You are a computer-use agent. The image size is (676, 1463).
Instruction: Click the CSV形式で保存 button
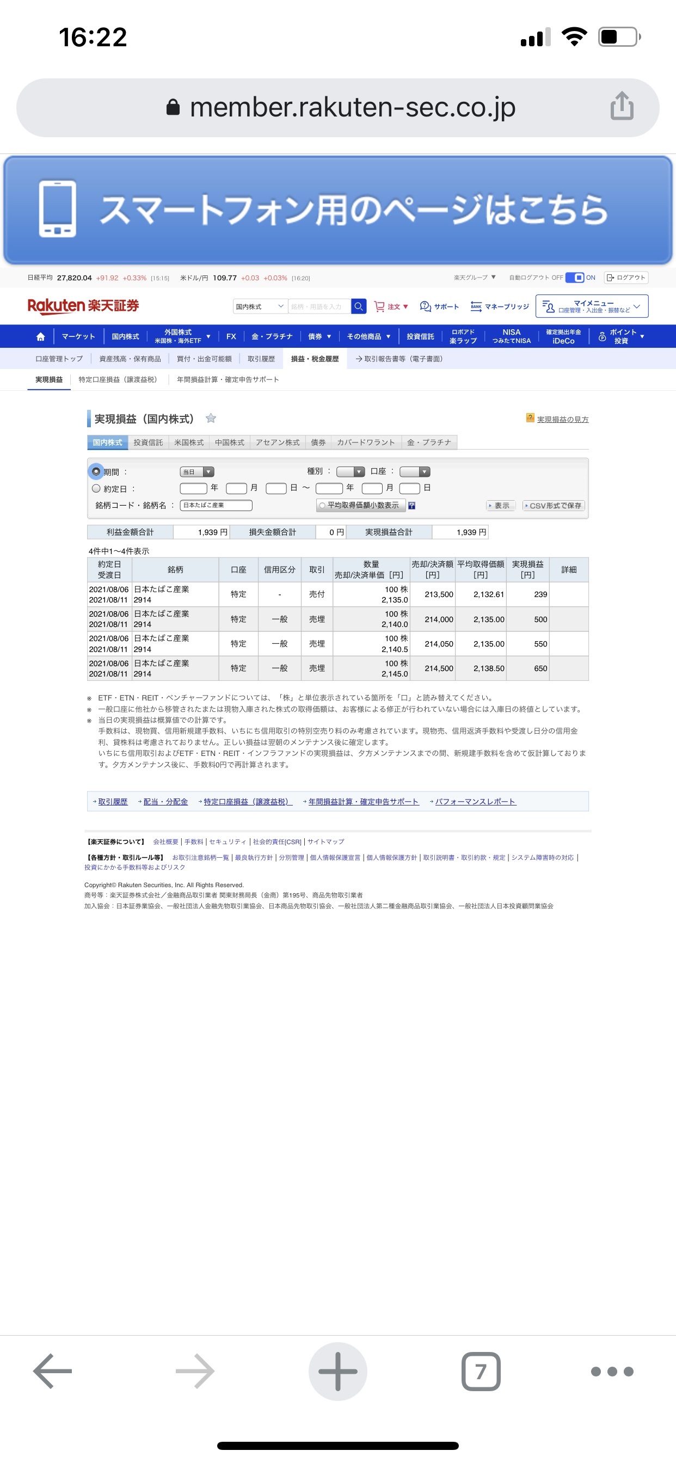[554, 506]
